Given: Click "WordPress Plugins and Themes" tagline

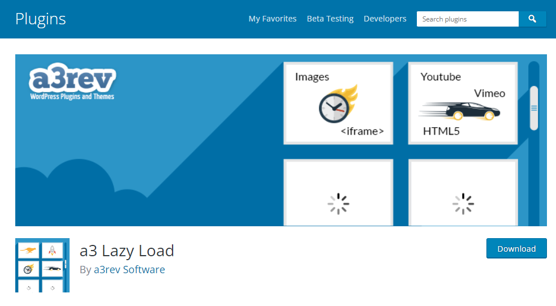Looking at the screenshot, I should coord(72,97).
